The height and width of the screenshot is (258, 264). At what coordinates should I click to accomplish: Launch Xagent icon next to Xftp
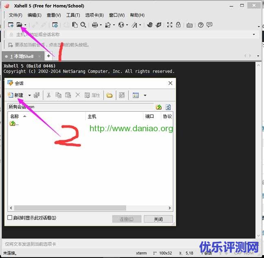[x=158, y=25]
